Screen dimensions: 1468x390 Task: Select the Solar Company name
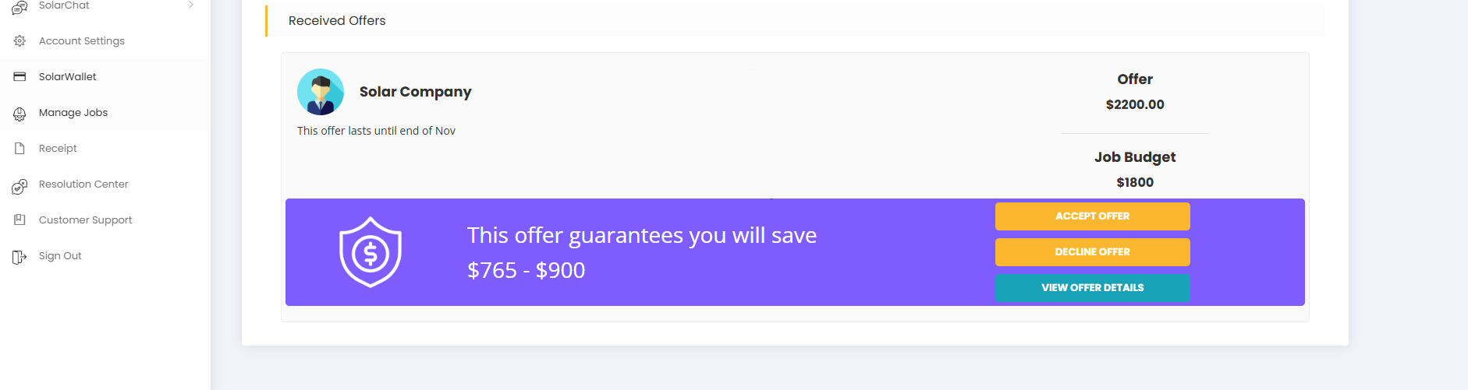[415, 92]
